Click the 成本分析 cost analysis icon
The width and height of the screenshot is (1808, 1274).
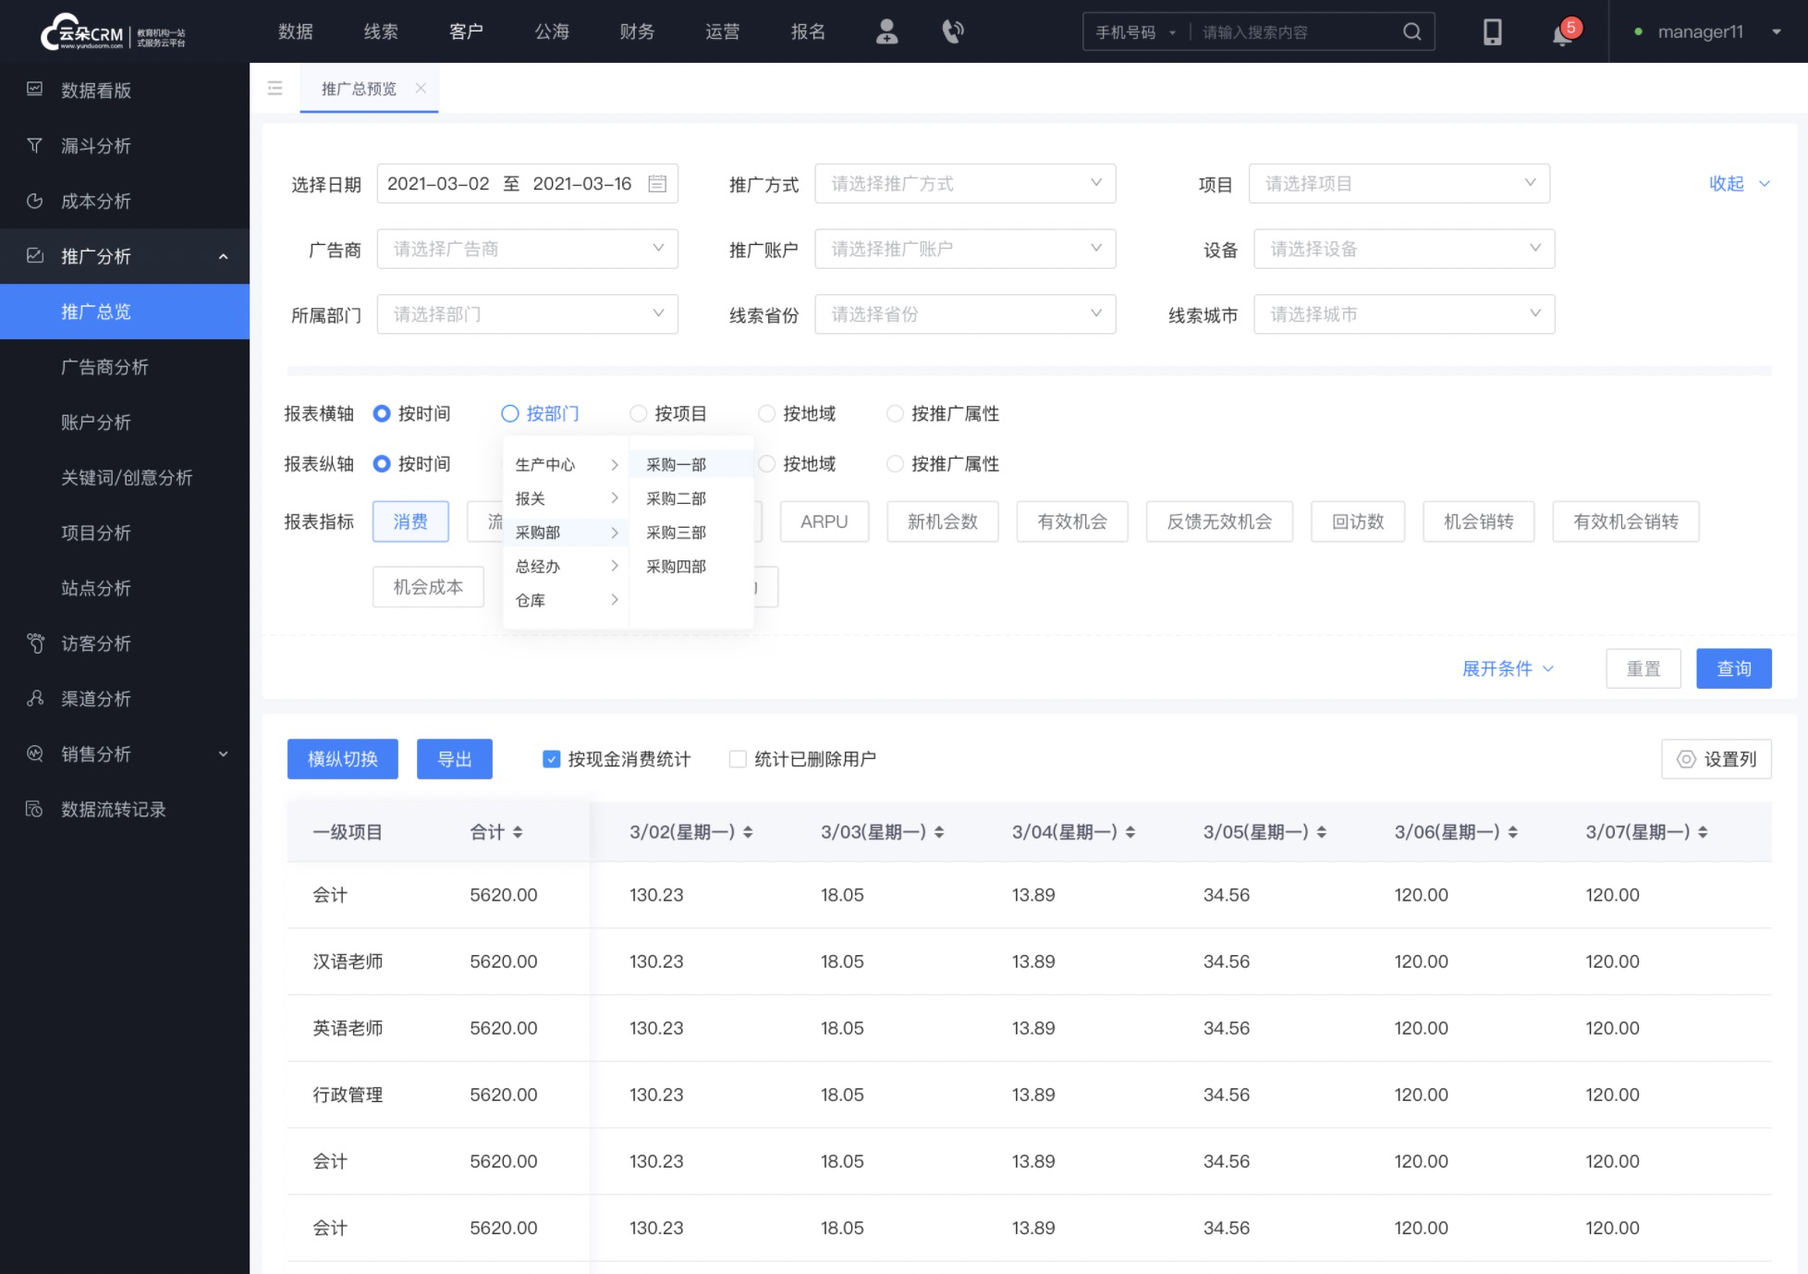37,200
